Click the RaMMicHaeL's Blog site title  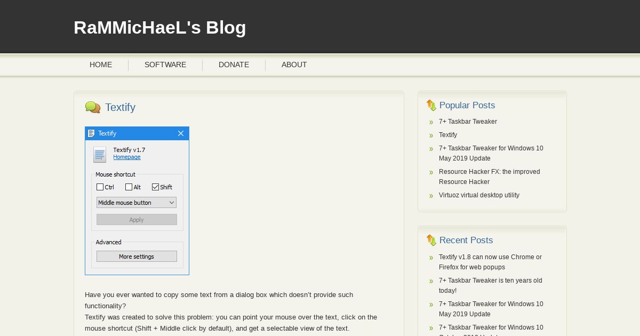(x=160, y=27)
